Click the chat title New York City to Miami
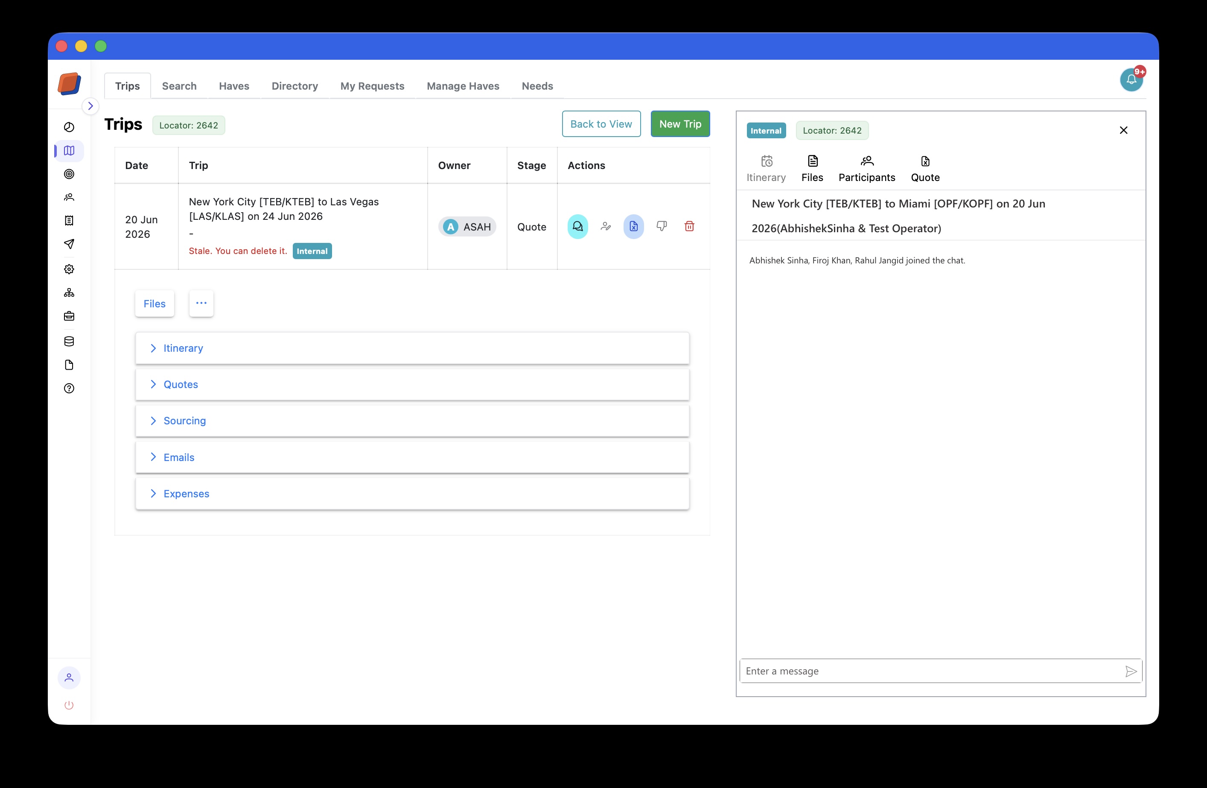 click(898, 216)
